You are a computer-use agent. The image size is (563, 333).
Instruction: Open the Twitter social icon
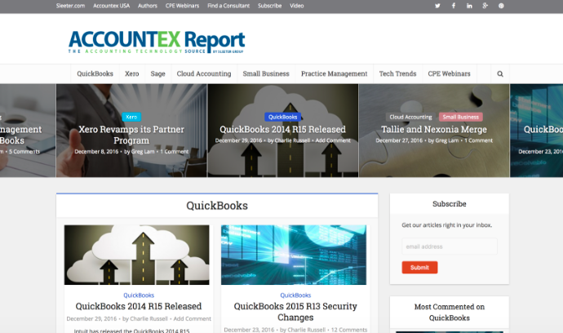(437, 6)
